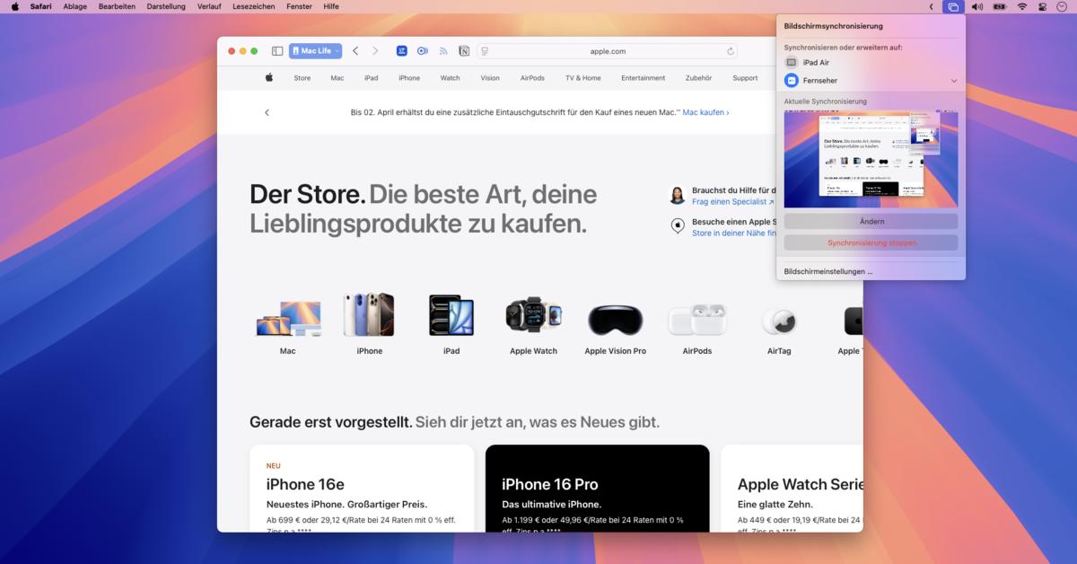Open Safari menu in menu bar
Screen dimensions: 1077x564
(x=40, y=6)
